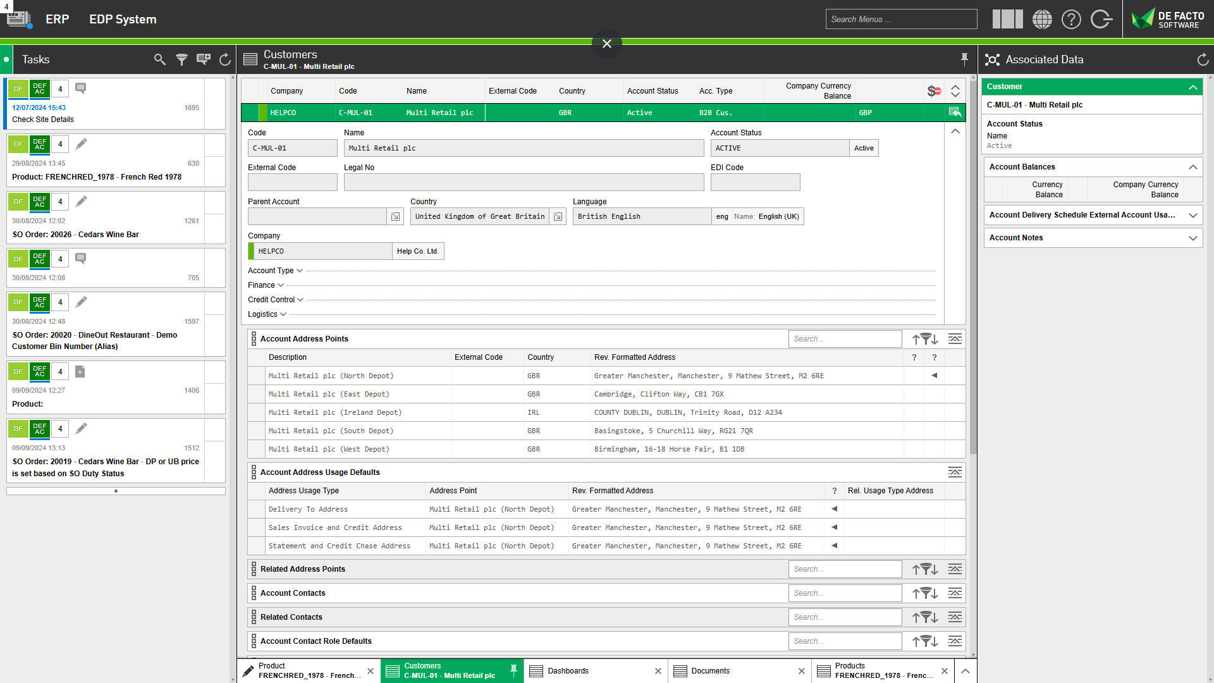The image size is (1214, 683).
Task: Open task SO Order: 20026 - Cedars Wine Bar
Action: pos(76,235)
